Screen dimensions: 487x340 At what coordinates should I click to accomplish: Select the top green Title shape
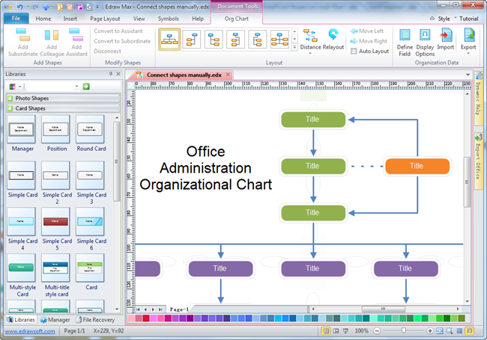[x=313, y=120]
